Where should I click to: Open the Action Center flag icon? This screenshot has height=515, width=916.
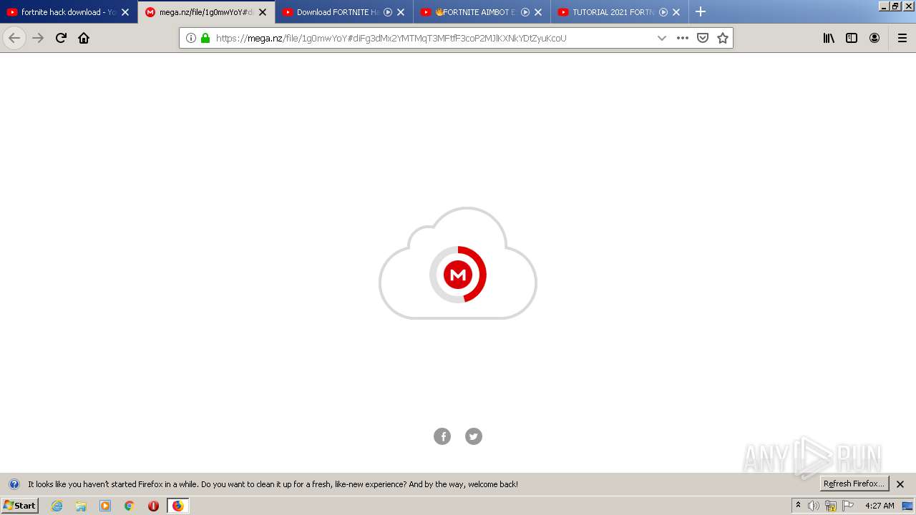(848, 506)
